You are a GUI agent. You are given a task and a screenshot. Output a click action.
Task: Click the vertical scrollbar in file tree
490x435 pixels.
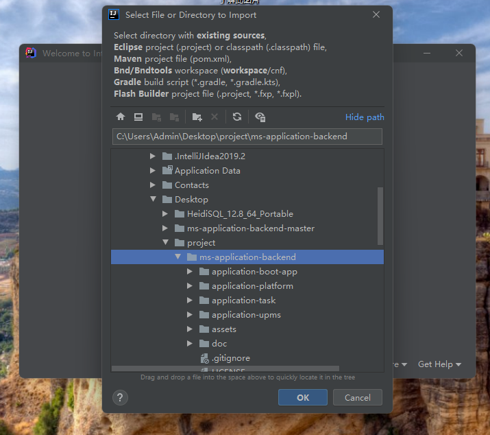(380, 215)
